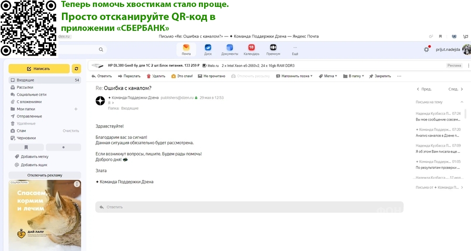Collapse Письма на тему section
471x251 pixels.
(462, 102)
